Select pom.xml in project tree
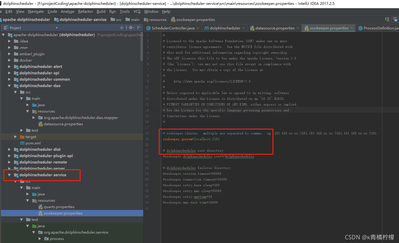The height and width of the screenshot is (243, 399). coord(33,143)
